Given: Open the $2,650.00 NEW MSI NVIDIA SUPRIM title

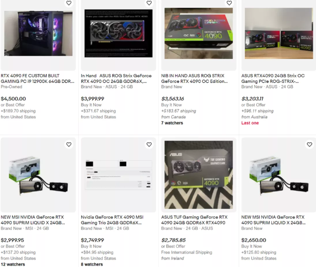Looking at the screenshot, I should 273,220.
